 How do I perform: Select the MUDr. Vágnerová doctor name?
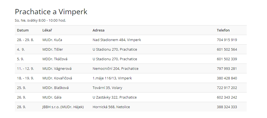pos(57,69)
